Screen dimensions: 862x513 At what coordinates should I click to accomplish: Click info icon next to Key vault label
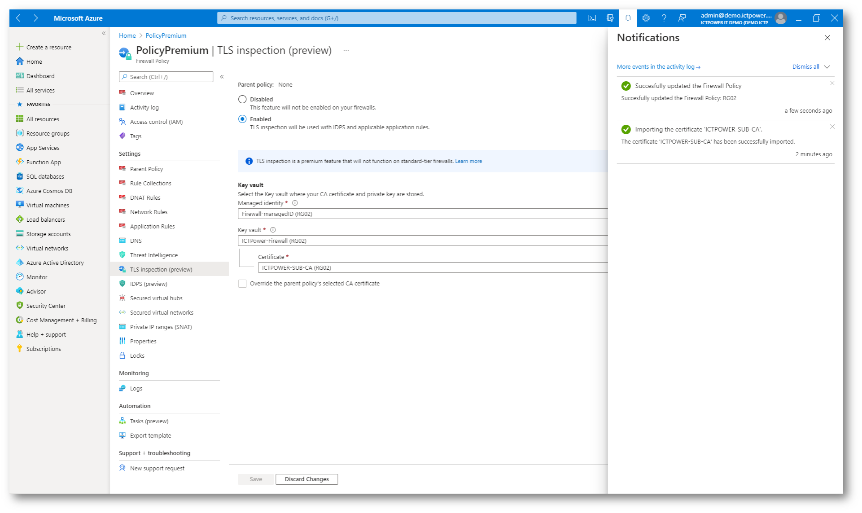click(x=273, y=230)
